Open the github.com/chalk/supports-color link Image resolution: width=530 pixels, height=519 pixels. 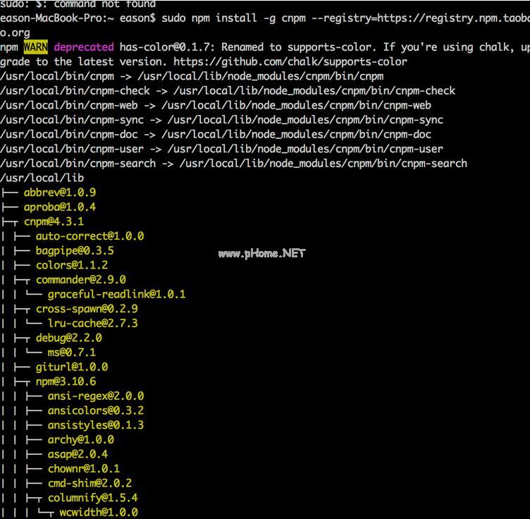point(307,62)
